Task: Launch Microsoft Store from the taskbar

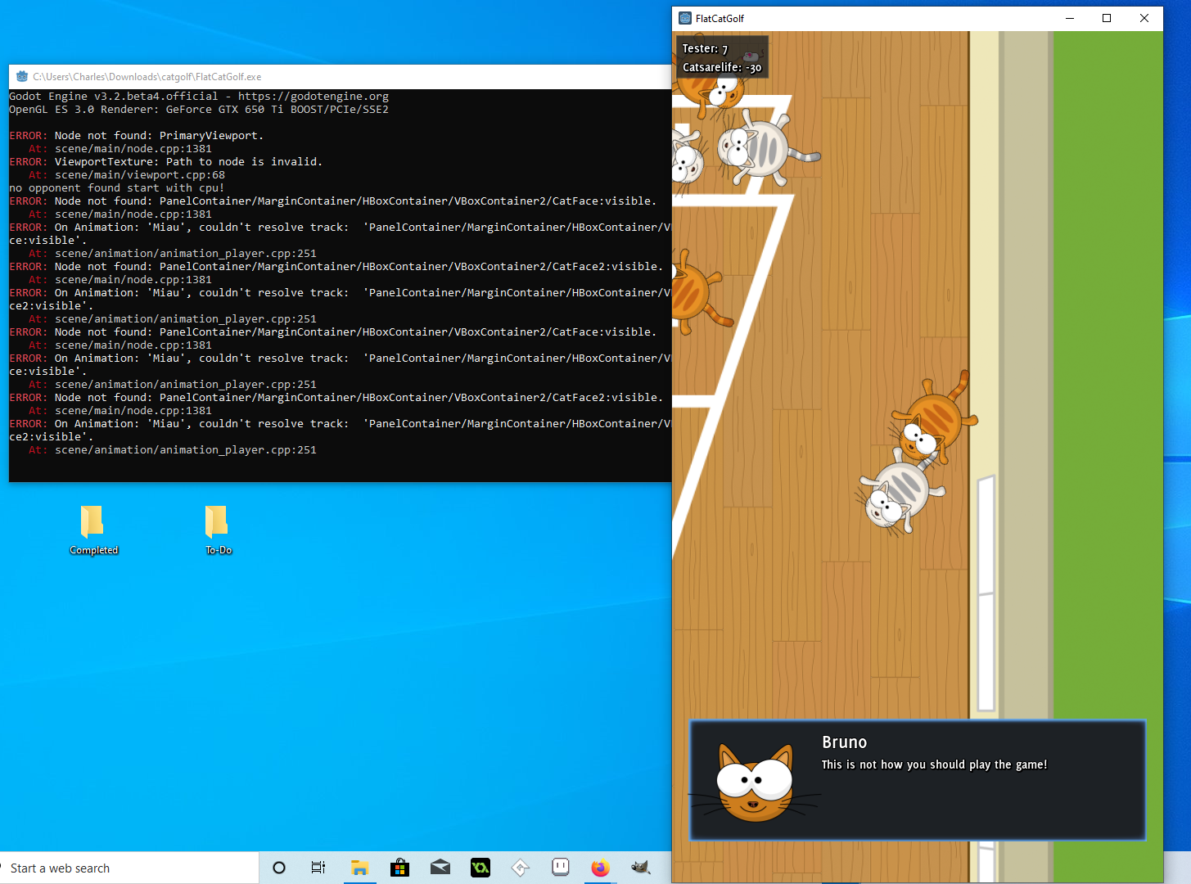Action: [x=399, y=868]
